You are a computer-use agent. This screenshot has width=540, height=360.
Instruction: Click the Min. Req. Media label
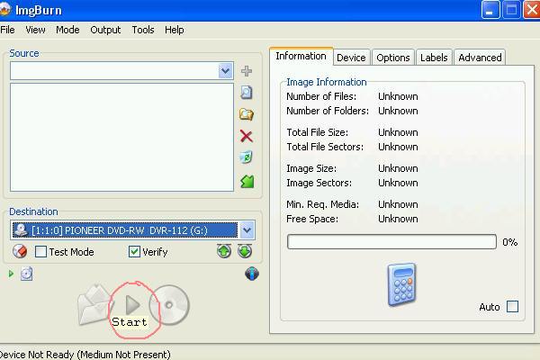(323, 204)
